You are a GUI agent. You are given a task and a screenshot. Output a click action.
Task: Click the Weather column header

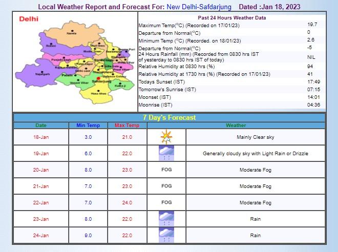point(236,125)
